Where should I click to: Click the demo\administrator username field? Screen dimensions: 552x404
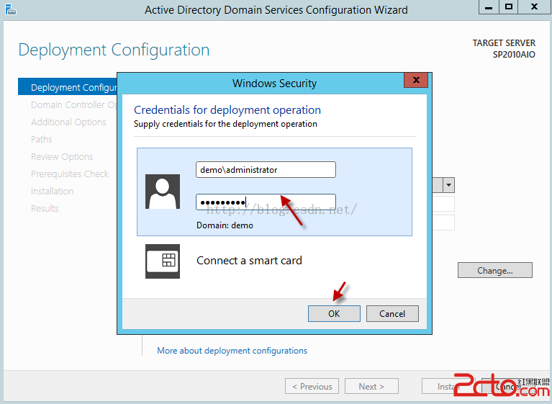pos(266,170)
